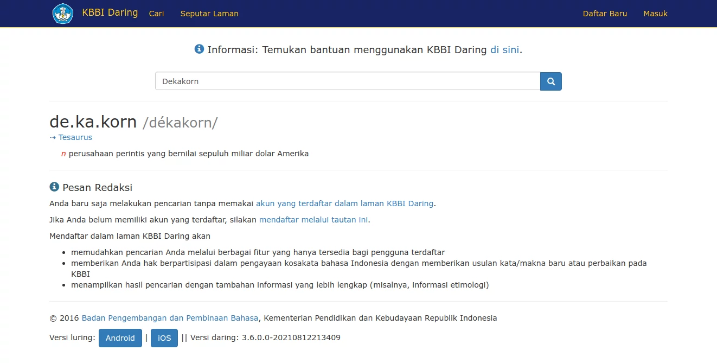The height and width of the screenshot is (363, 717).
Task: Click the '© 2016' copyright text
Action: (x=64, y=318)
